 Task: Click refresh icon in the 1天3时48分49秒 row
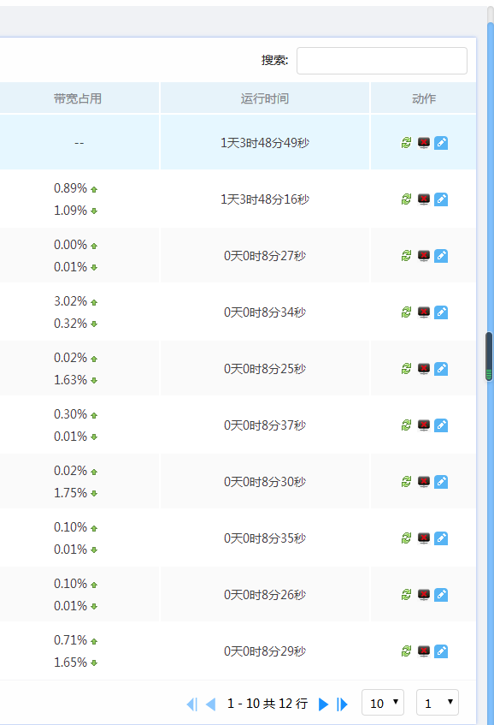[x=406, y=143]
